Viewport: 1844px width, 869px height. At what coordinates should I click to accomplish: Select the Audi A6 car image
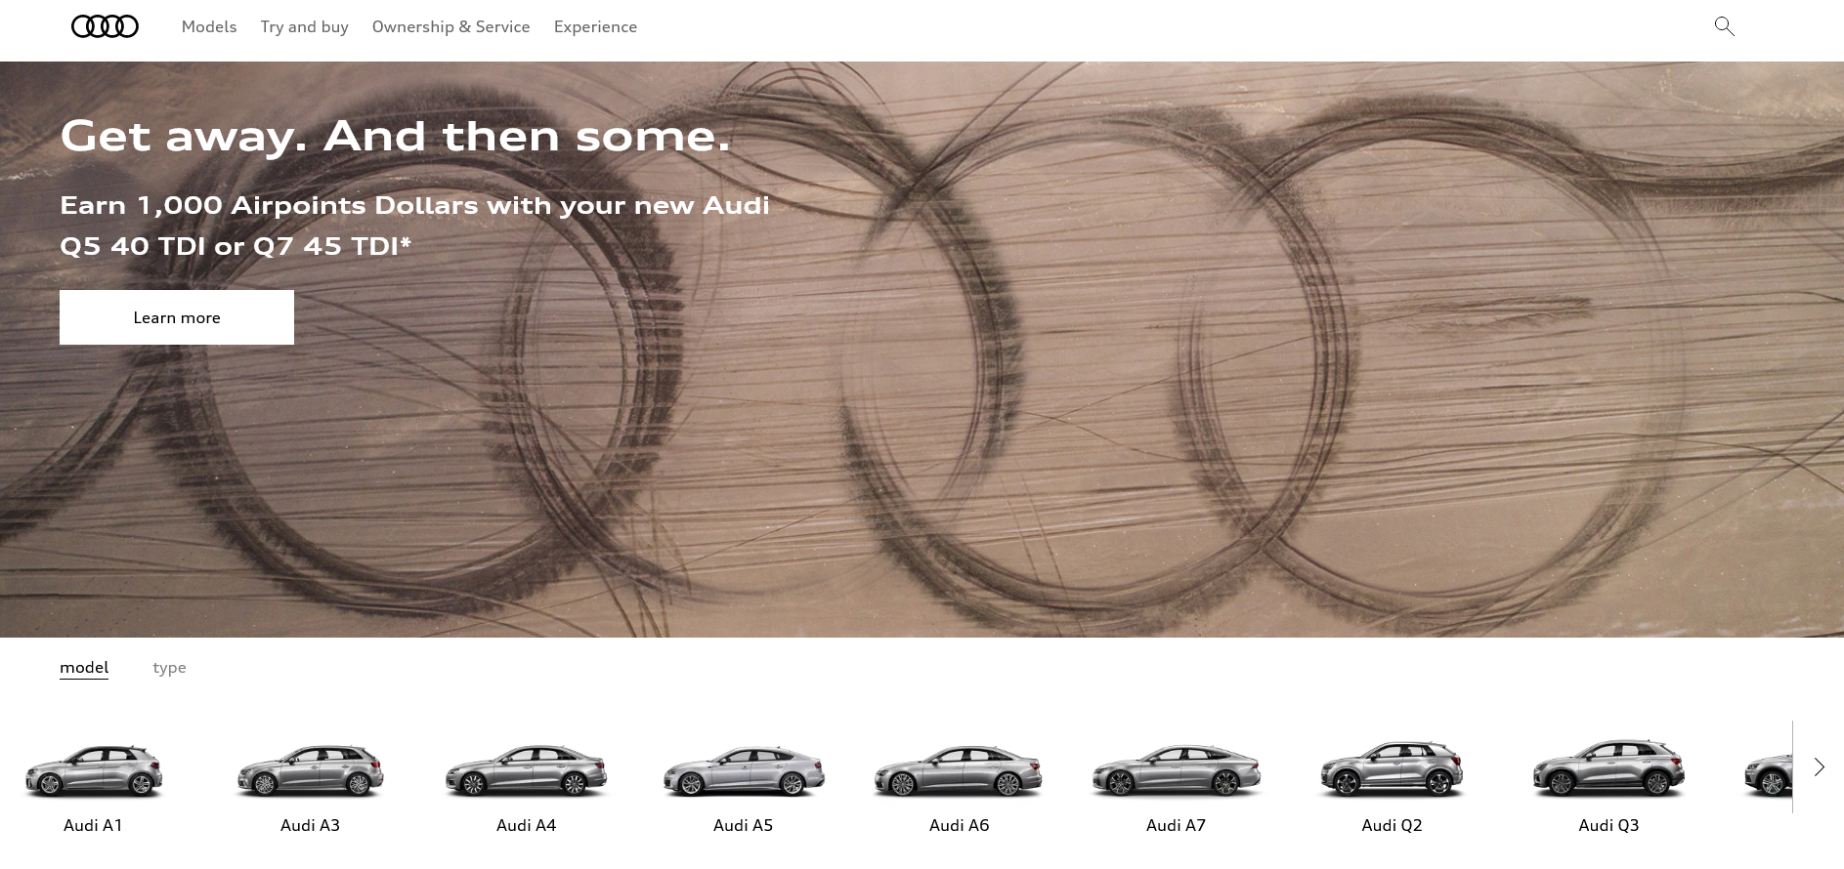click(x=959, y=770)
